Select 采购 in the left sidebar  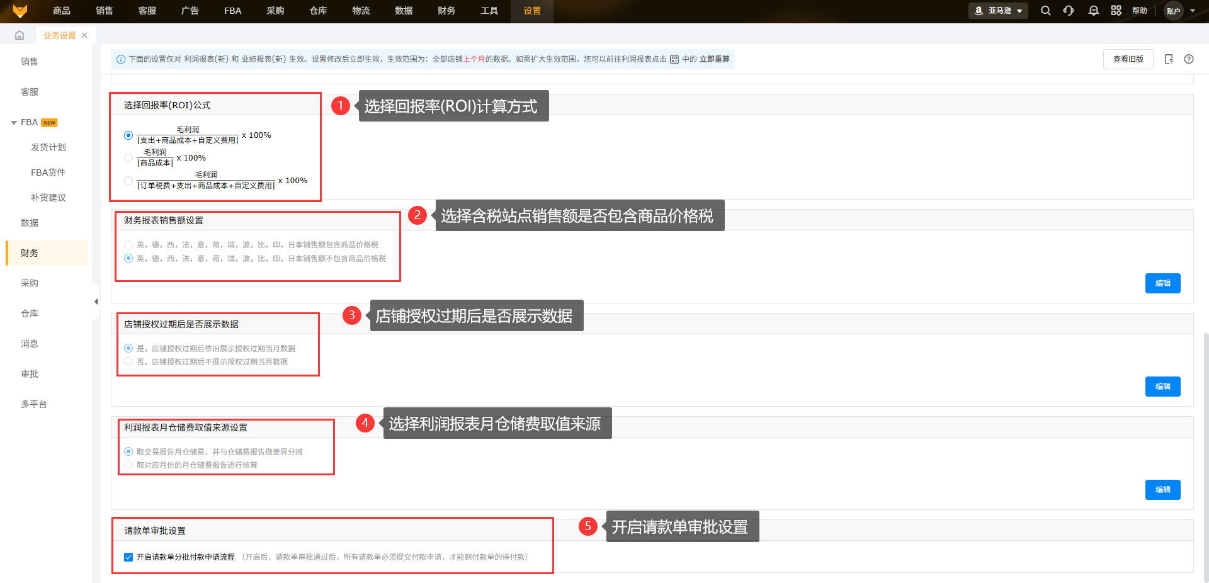click(x=30, y=283)
